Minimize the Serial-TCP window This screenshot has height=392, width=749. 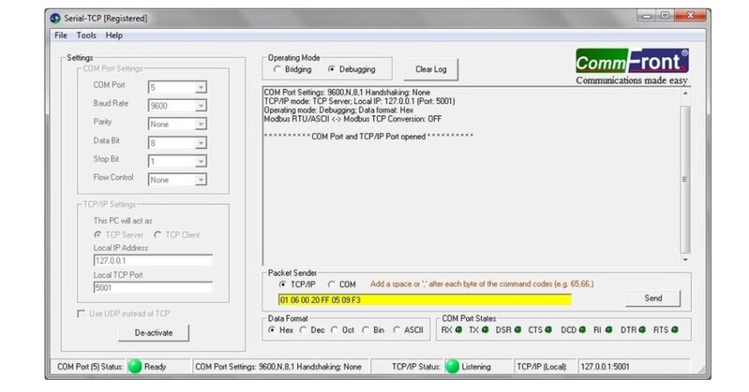647,16
